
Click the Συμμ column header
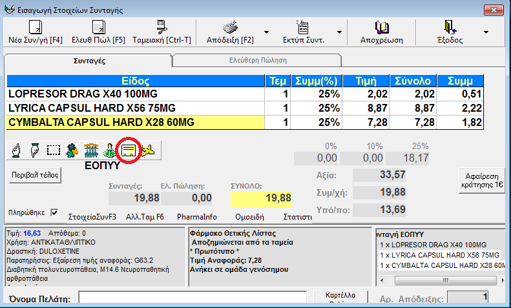(460, 81)
